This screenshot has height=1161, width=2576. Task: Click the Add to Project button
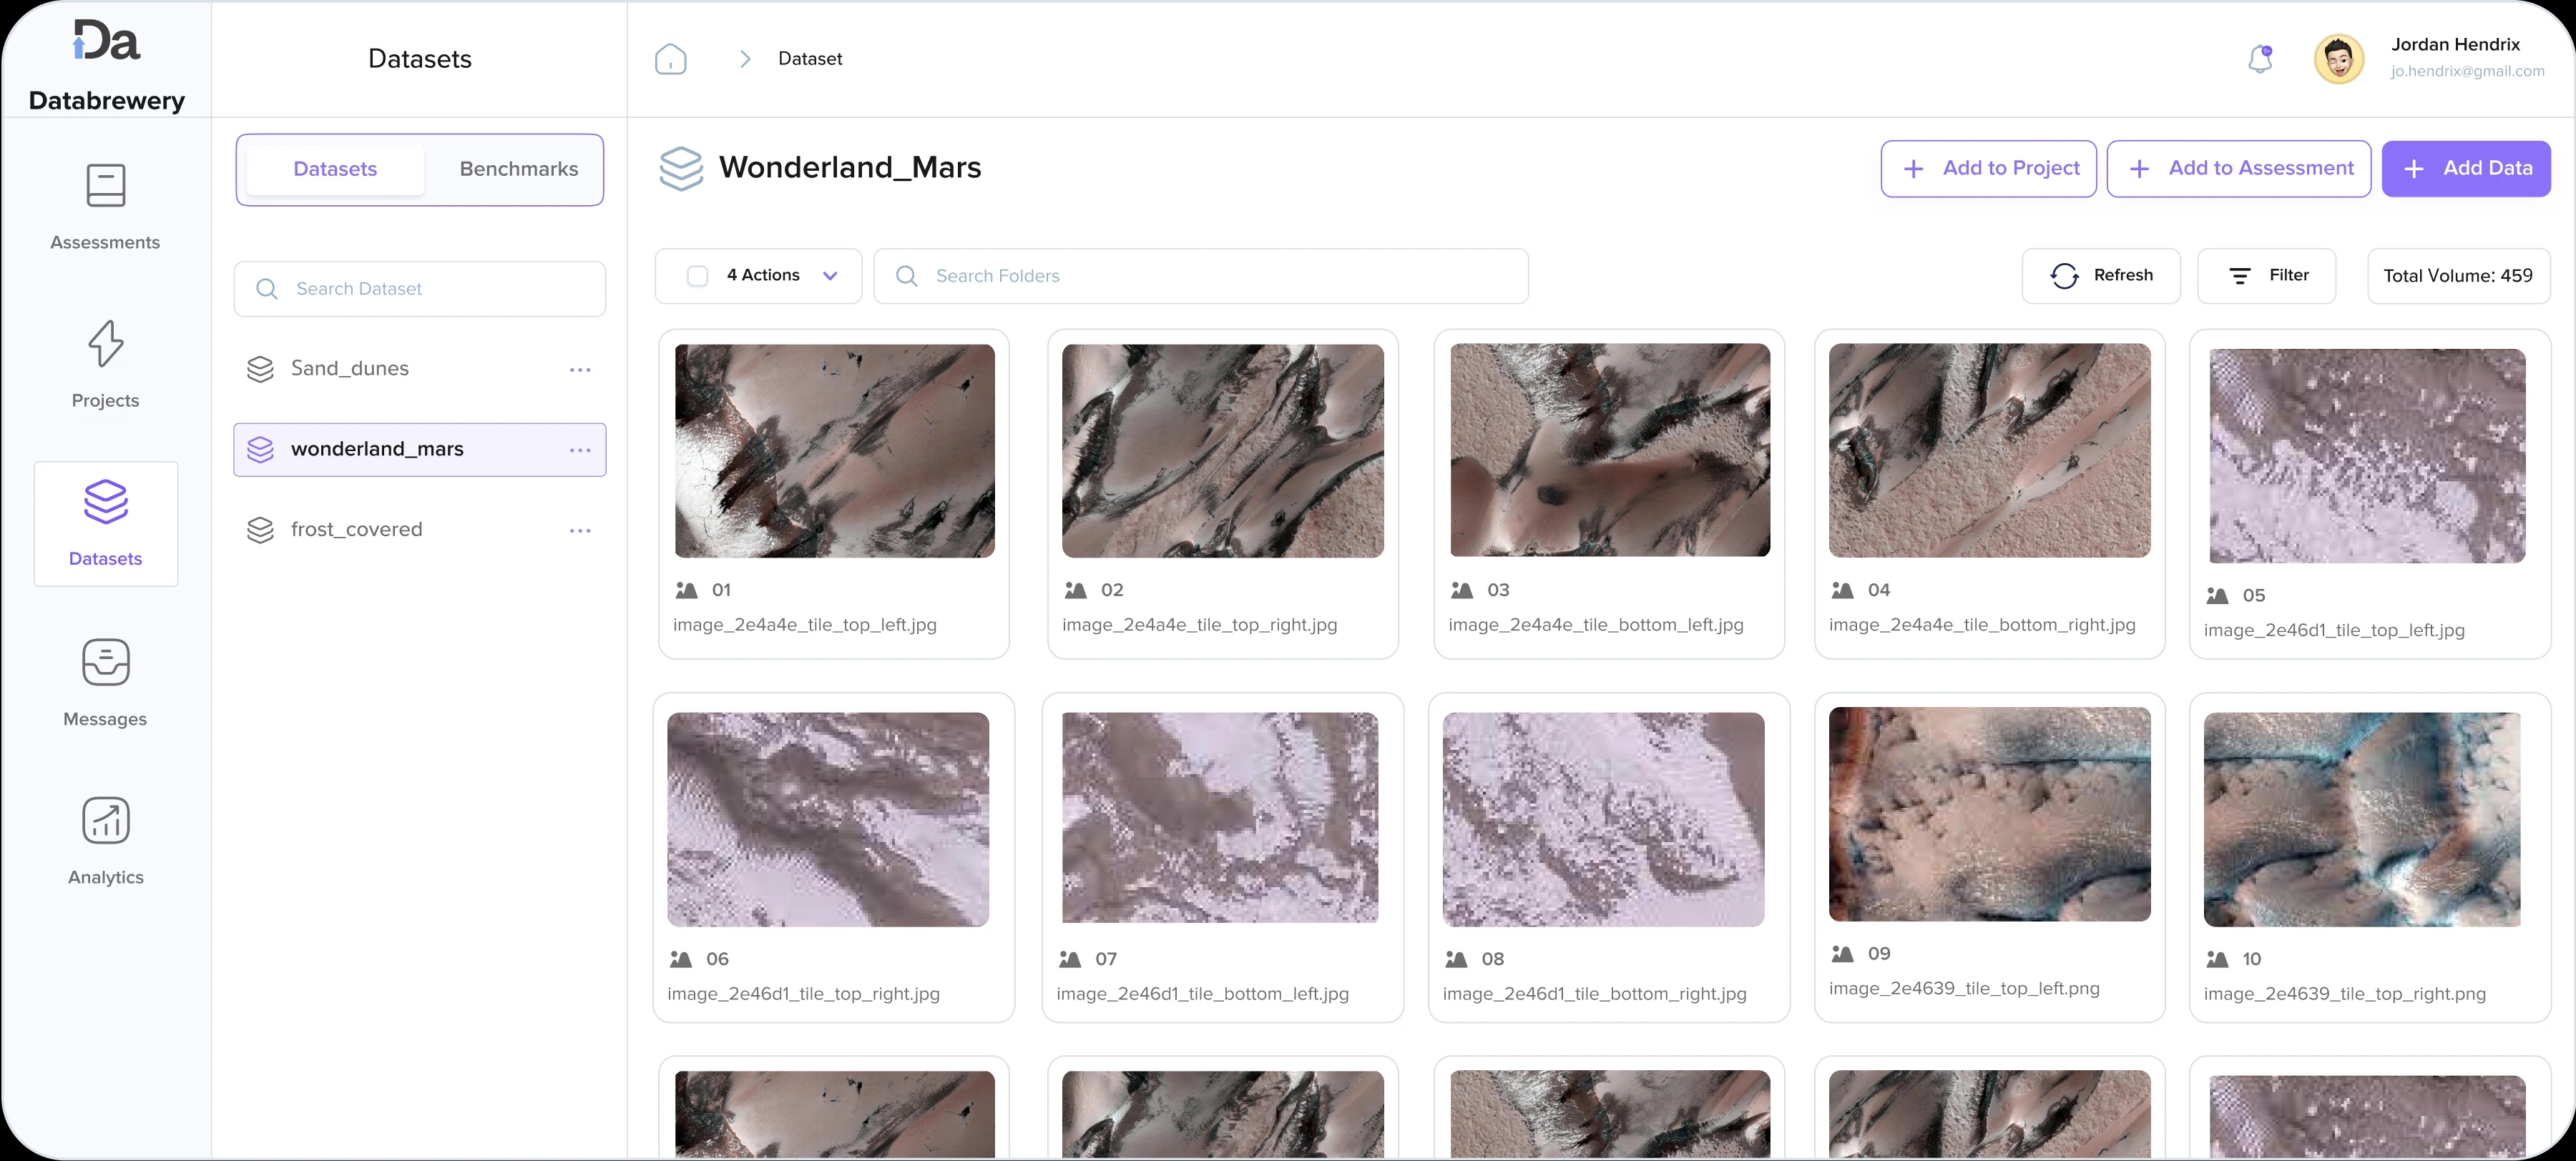[x=1988, y=169]
